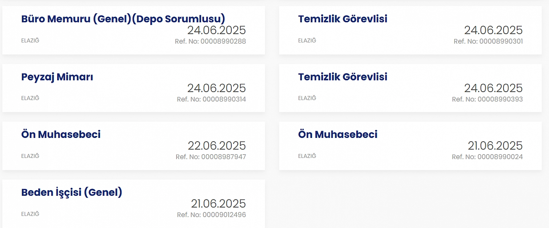Open Temizlik Görevlisi listing with ref 00008990393
The height and width of the screenshot is (228, 549).
[x=343, y=77]
